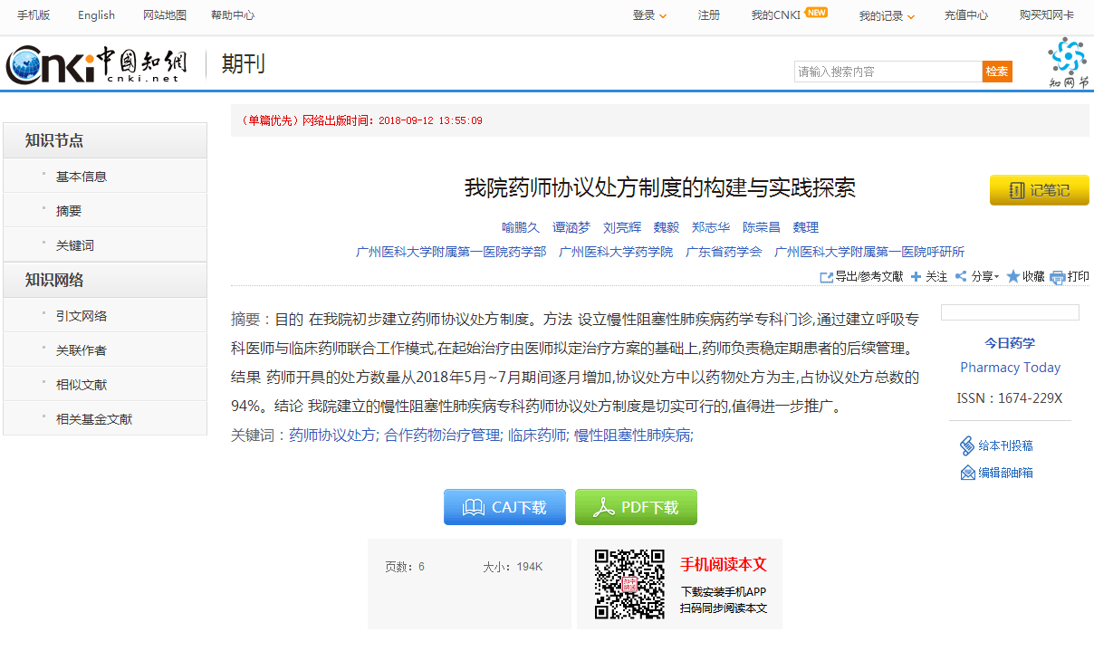This screenshot has height=651, width=1094.
Task: Click the submit to journal (给本刊投稿) icon
Action: pyautogui.click(x=966, y=445)
